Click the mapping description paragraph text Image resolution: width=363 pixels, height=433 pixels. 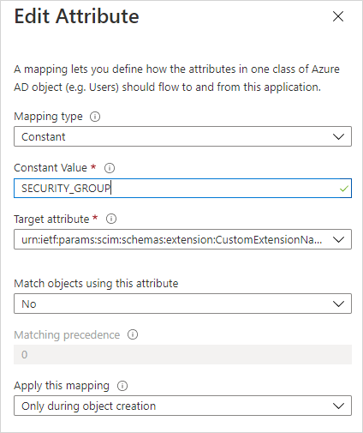[x=177, y=78]
